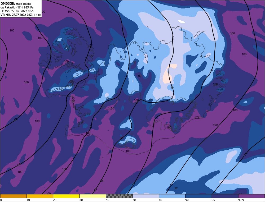Click the orange 10–20 legend swatch
Viewport: 265px width, 202px height.
pyautogui.click(x=40, y=196)
